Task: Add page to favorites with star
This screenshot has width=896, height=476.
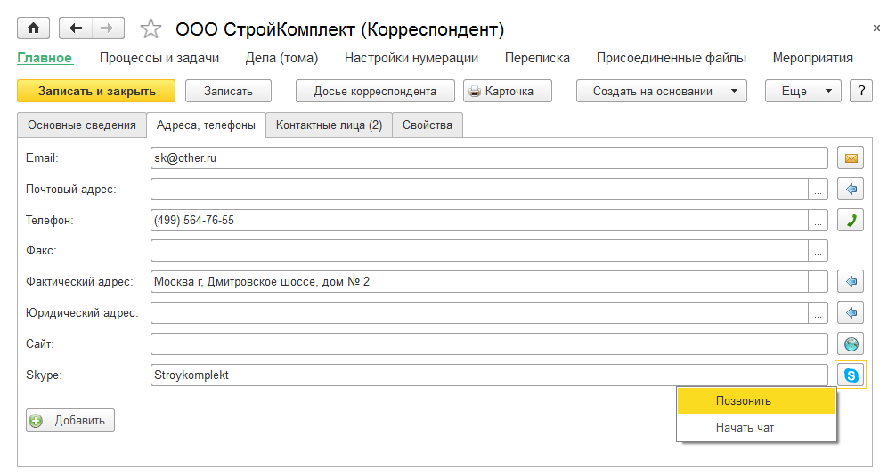Action: point(151,29)
